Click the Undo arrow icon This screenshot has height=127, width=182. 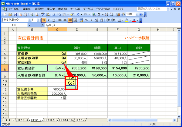pyautogui.click(x=78, y=14)
